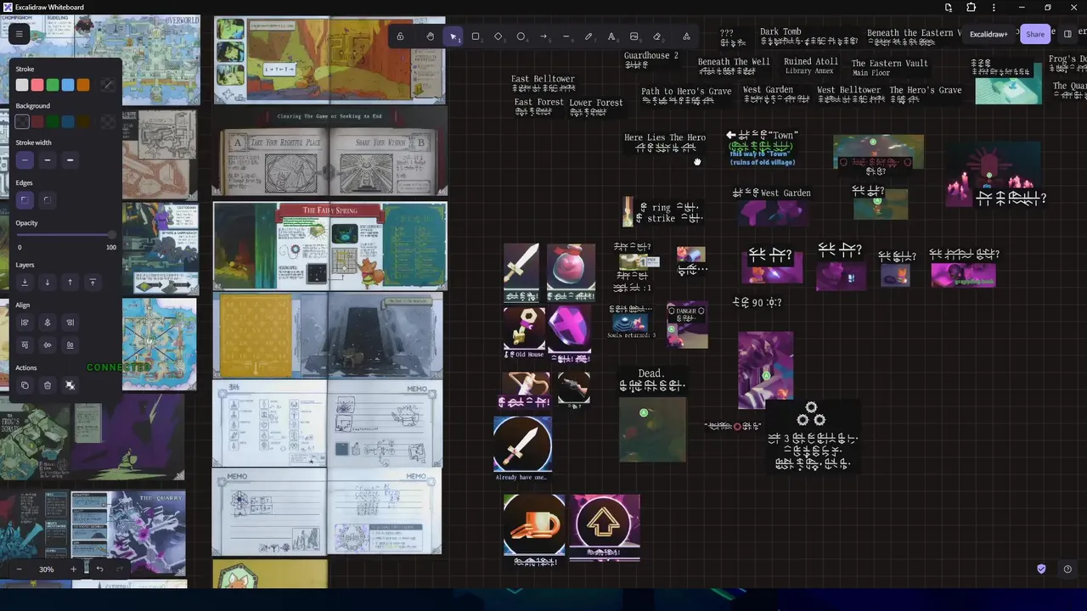Screen dimensions: 1087x611
Task: Duplicate the selected elements
Action: [25, 385]
